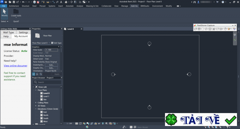
Task: Switch to the Wall Type tab
Action: point(8,32)
